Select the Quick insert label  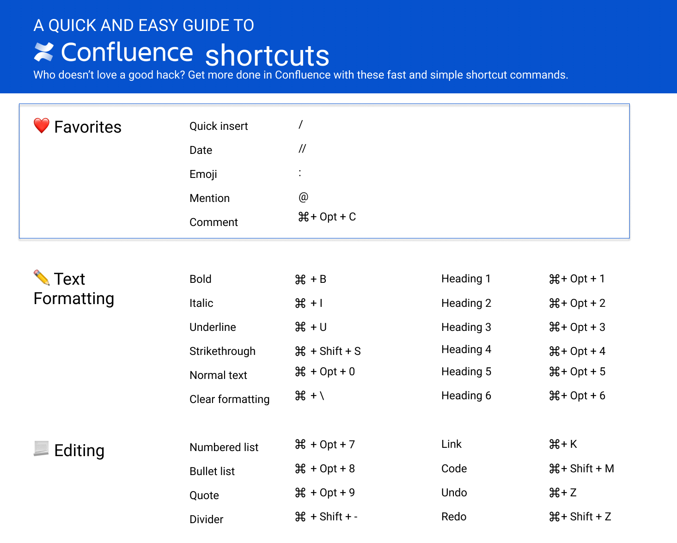coord(219,126)
